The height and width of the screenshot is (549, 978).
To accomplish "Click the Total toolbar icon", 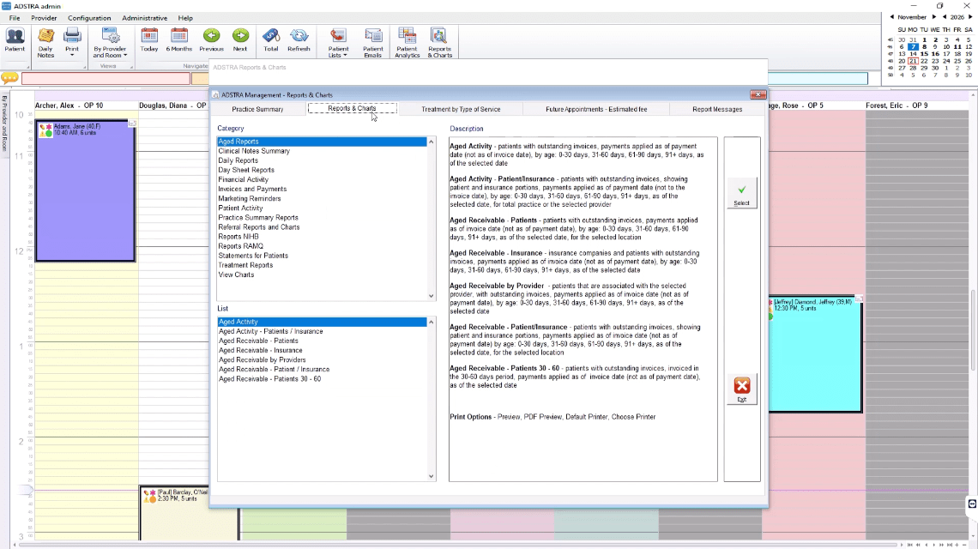I will (271, 40).
